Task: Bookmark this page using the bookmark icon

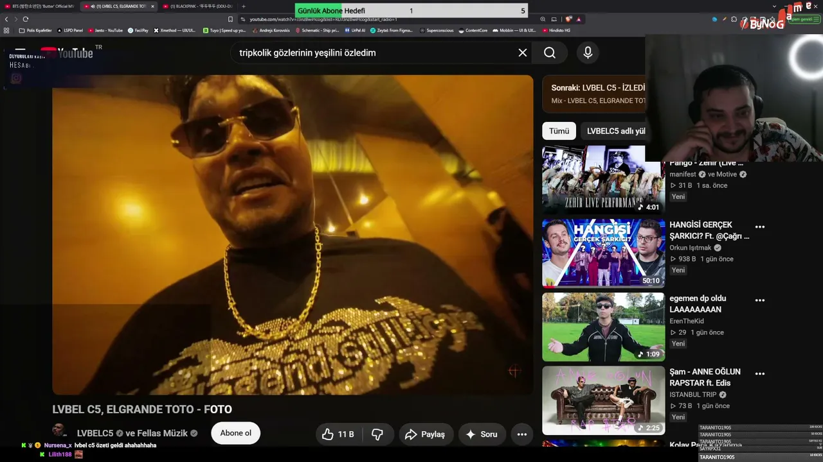Action: point(230,19)
